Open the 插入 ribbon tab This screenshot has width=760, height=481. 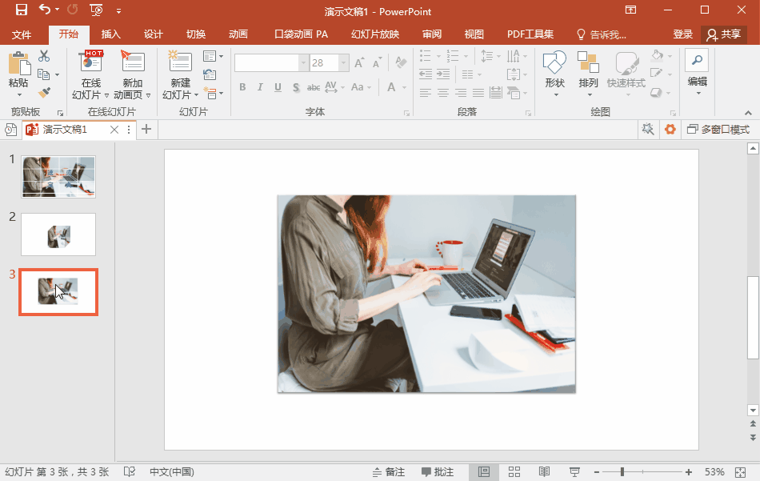[110, 34]
